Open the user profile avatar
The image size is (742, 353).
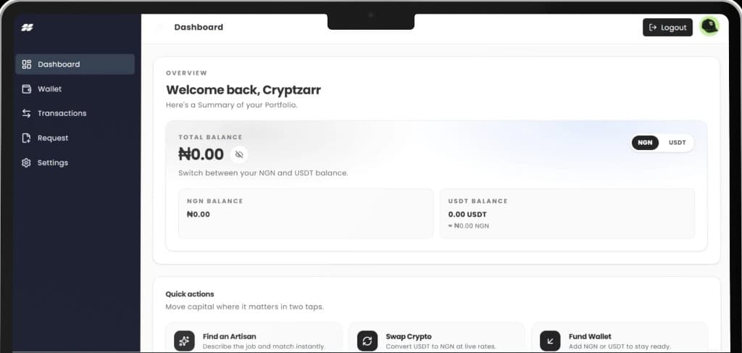[x=709, y=27]
